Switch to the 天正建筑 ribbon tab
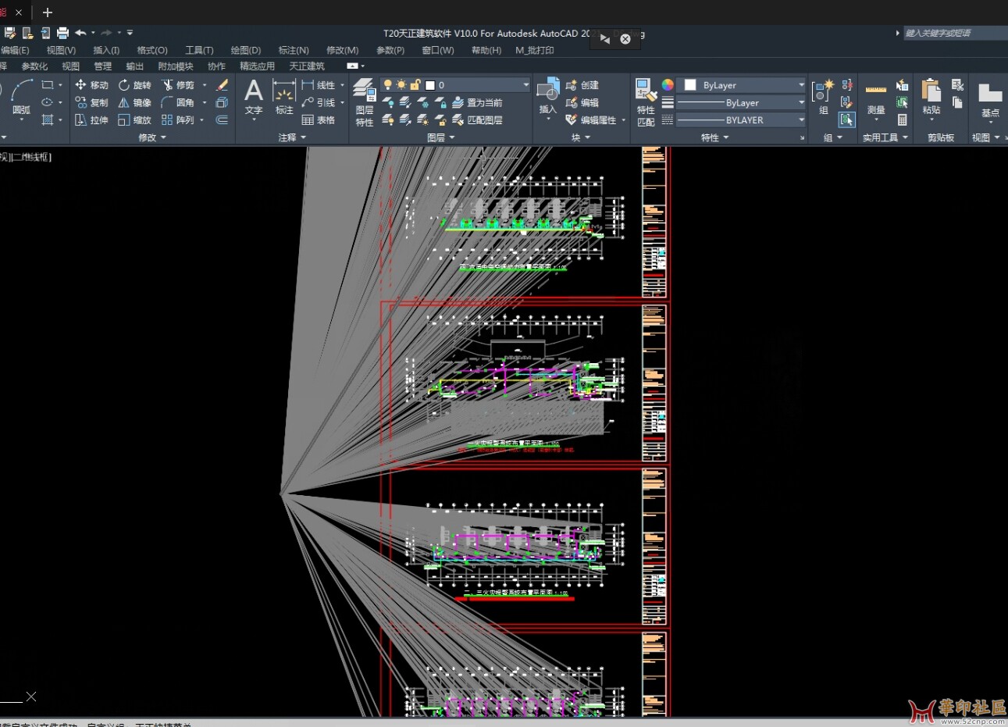 307,66
